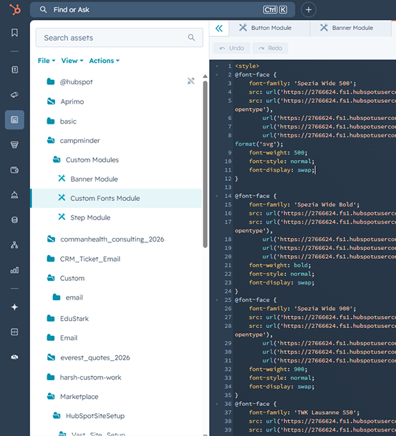Collapse the file browser with double chevron
The image size is (396, 436).
219,28
